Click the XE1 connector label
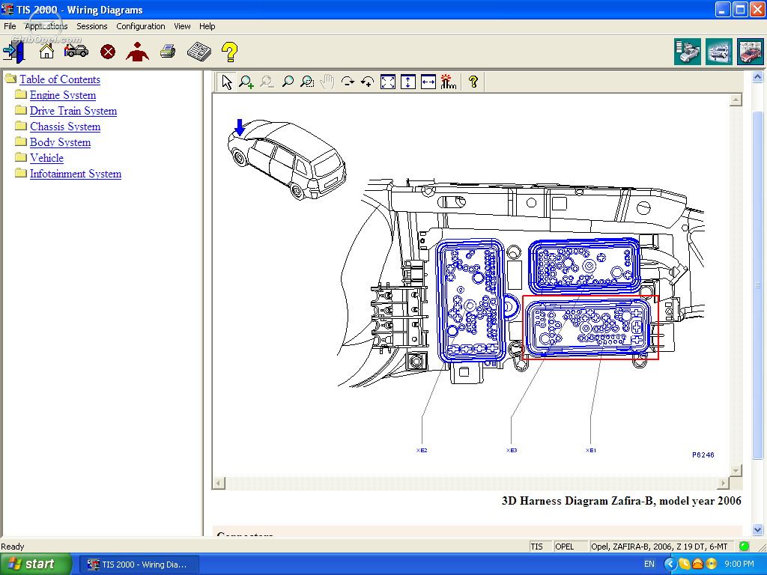Screen dimensions: 767x575 coord(591,450)
